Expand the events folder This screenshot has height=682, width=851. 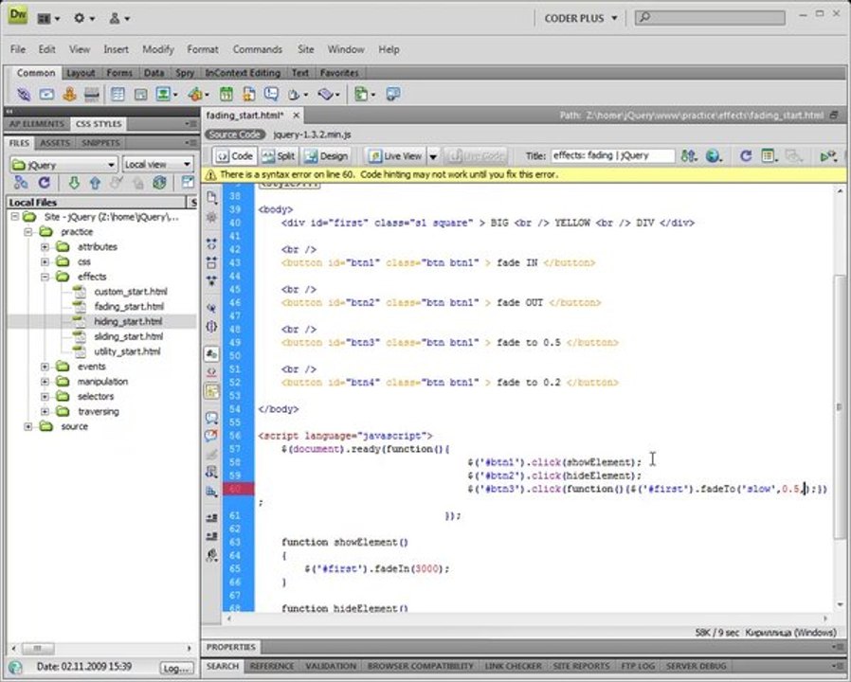(x=45, y=367)
